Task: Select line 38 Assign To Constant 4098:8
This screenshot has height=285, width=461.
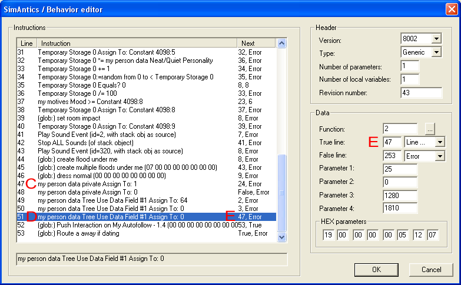Action: 147,110
